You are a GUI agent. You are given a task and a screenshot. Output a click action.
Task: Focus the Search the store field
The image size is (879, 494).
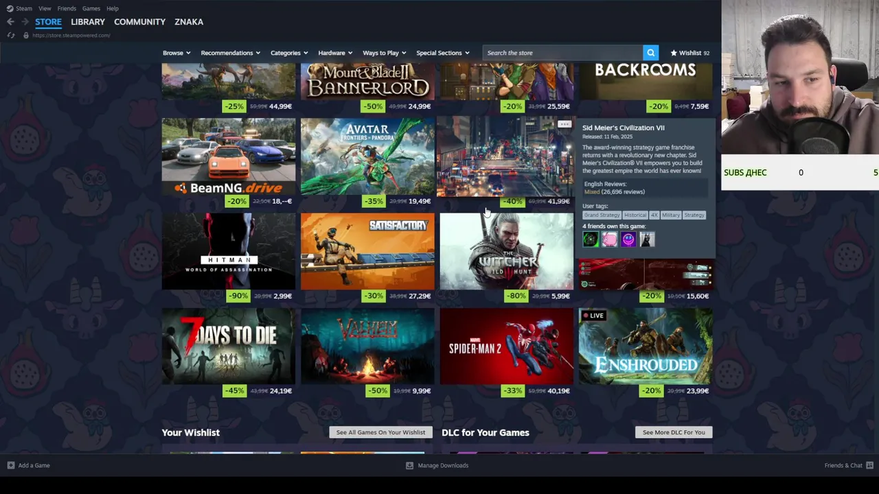coord(563,53)
